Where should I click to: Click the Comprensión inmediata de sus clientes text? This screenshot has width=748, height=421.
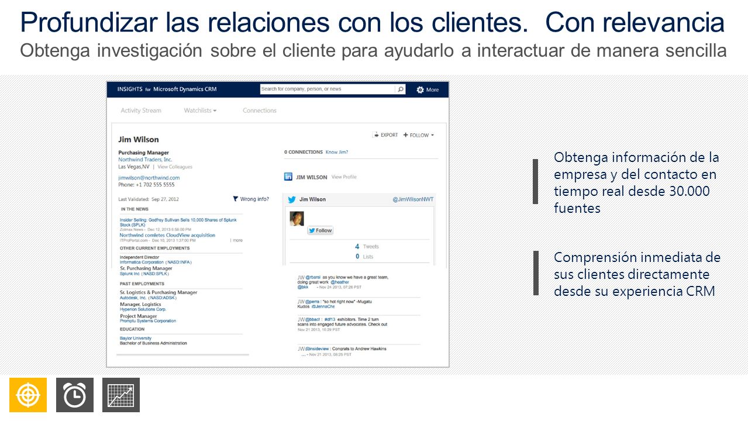pos(637,274)
